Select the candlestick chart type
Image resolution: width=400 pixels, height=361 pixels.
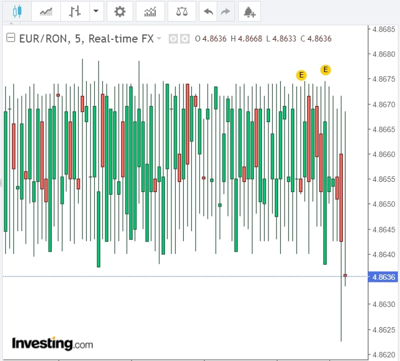point(16,11)
